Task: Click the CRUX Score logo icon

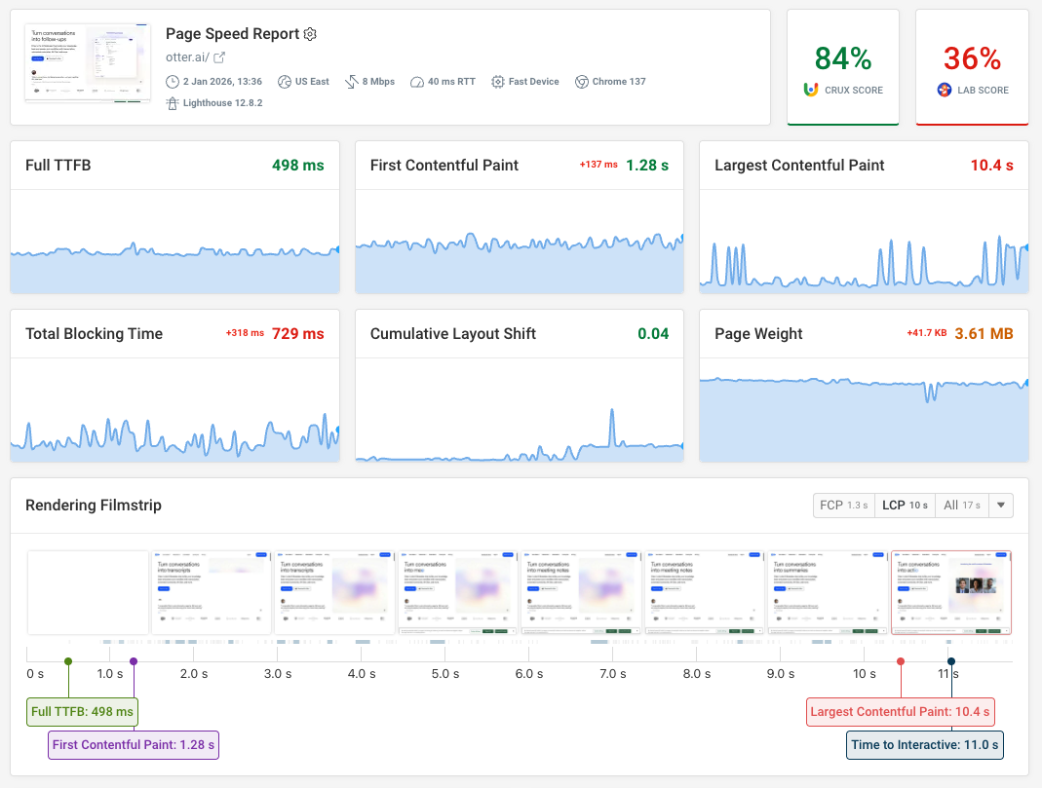Action: click(812, 89)
